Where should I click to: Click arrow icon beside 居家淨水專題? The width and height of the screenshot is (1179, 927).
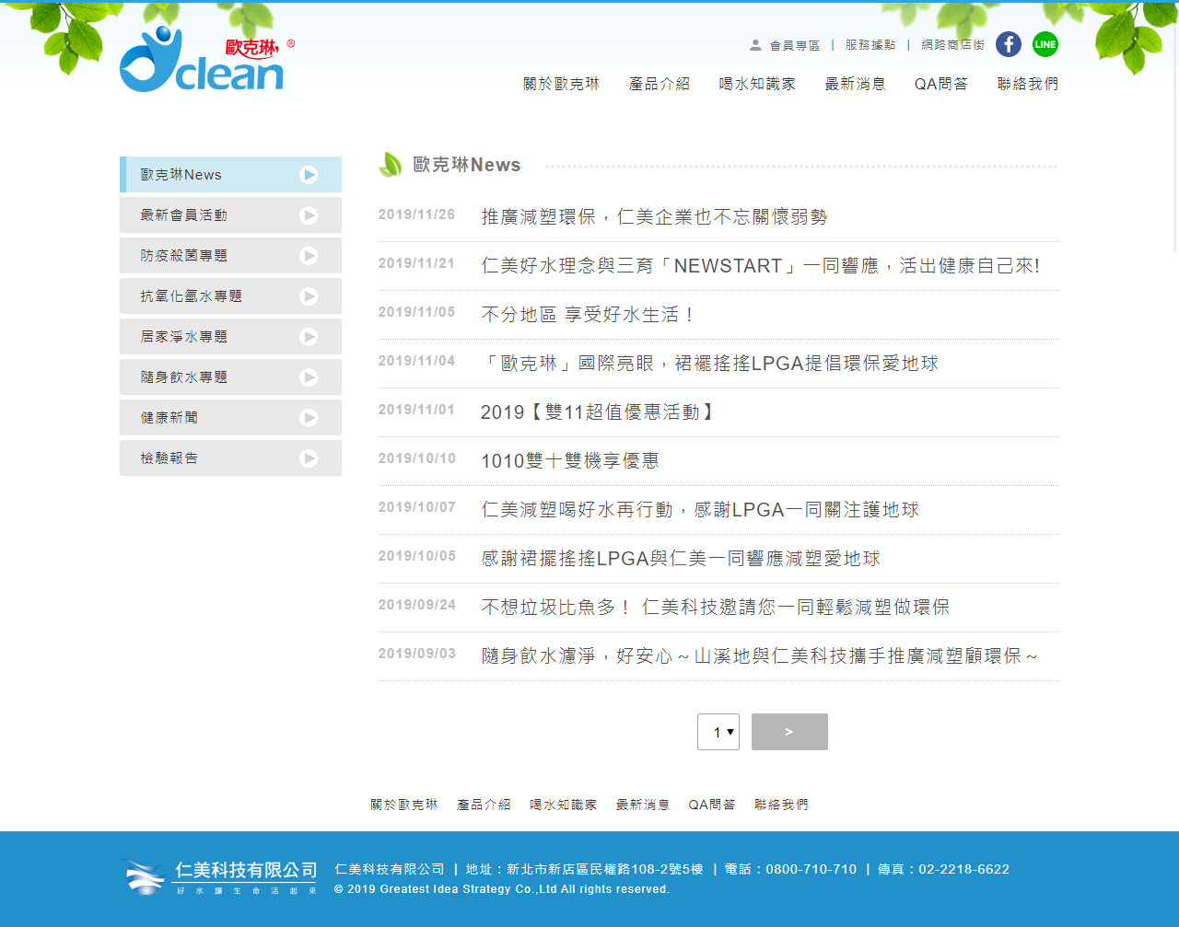pyautogui.click(x=309, y=337)
